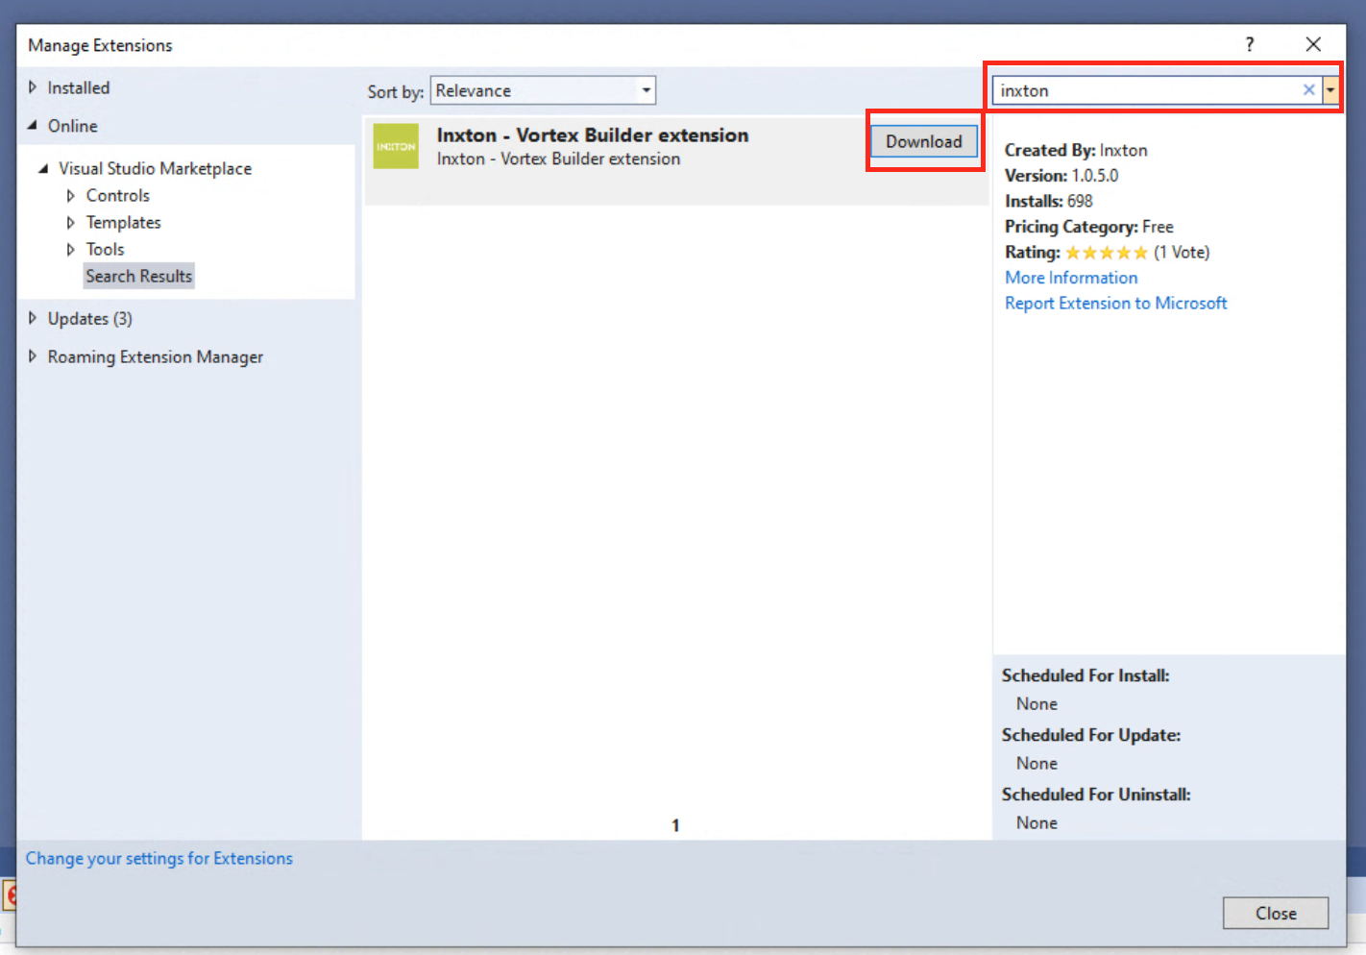
Task: Click page number 1 in results
Action: pos(675,825)
